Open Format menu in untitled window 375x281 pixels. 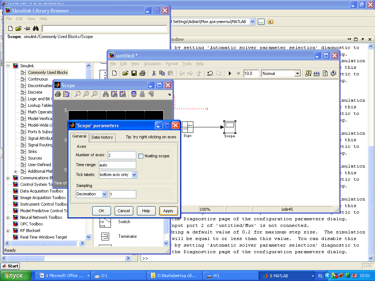pos(172,64)
